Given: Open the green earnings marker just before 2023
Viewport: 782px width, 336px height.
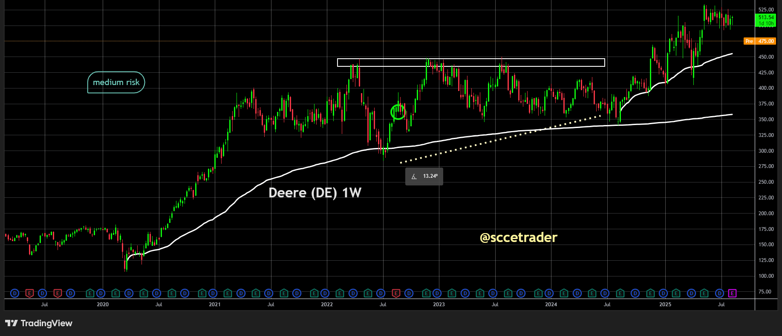Looking at the screenshot, I should pos(426,293).
